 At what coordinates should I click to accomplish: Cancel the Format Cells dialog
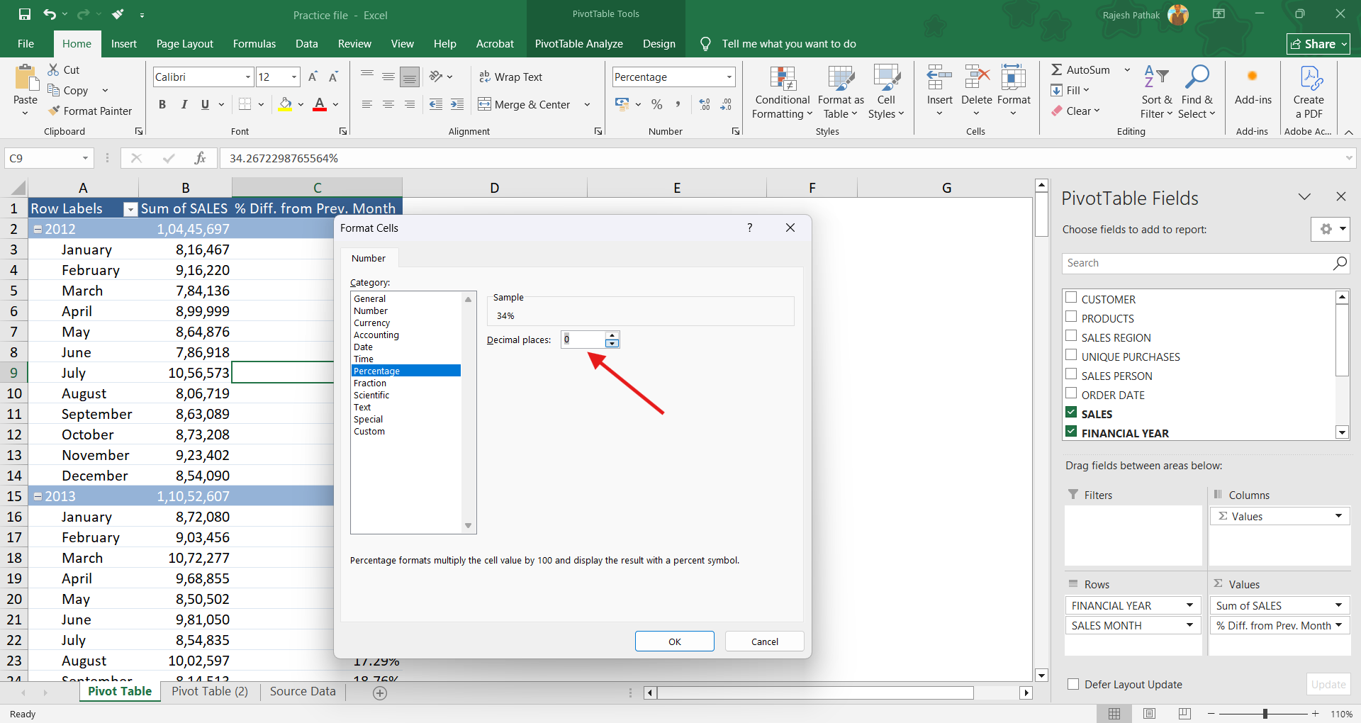[764, 641]
